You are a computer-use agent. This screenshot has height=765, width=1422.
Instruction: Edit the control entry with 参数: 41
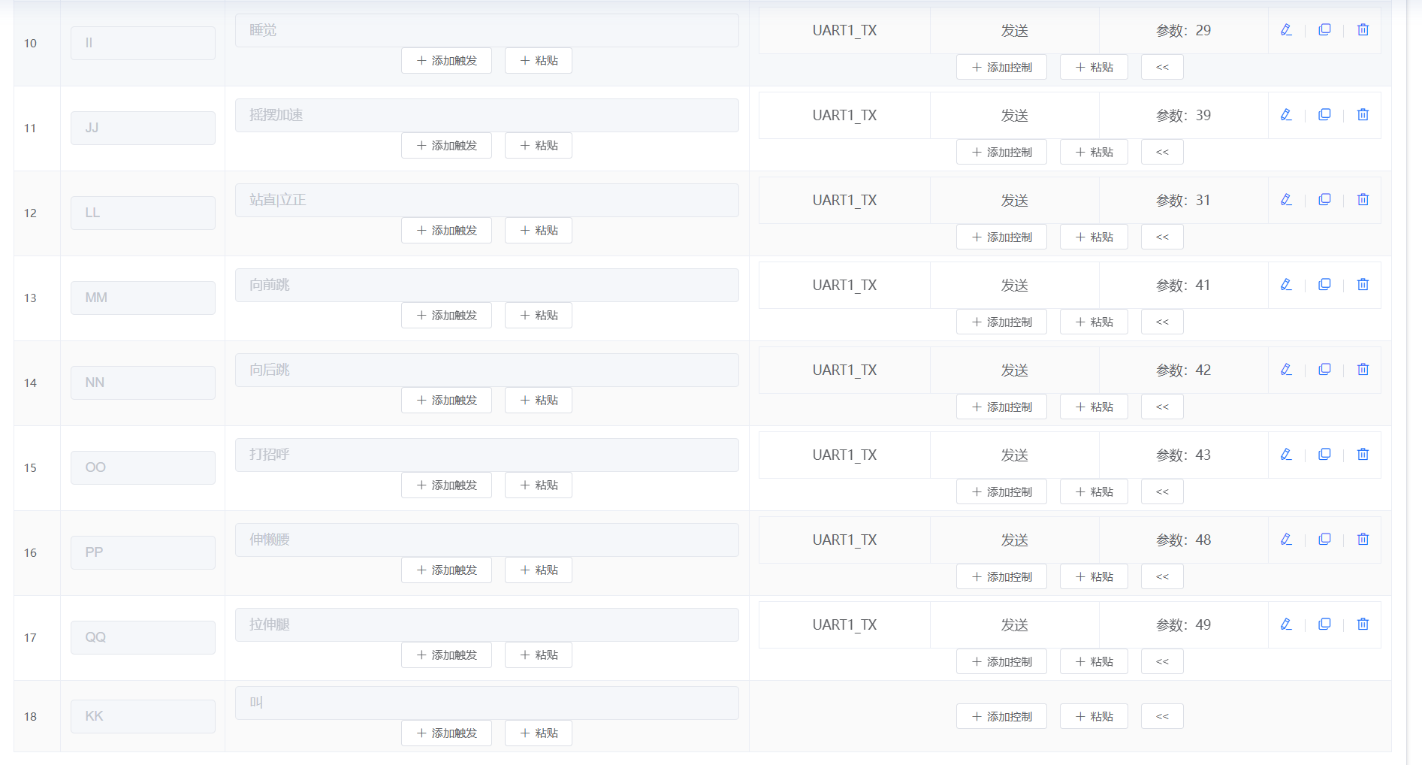1286,285
